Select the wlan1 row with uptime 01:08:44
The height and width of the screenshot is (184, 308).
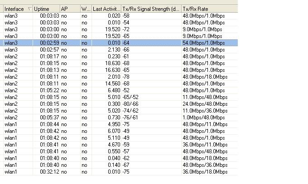pyautogui.click(x=119, y=124)
